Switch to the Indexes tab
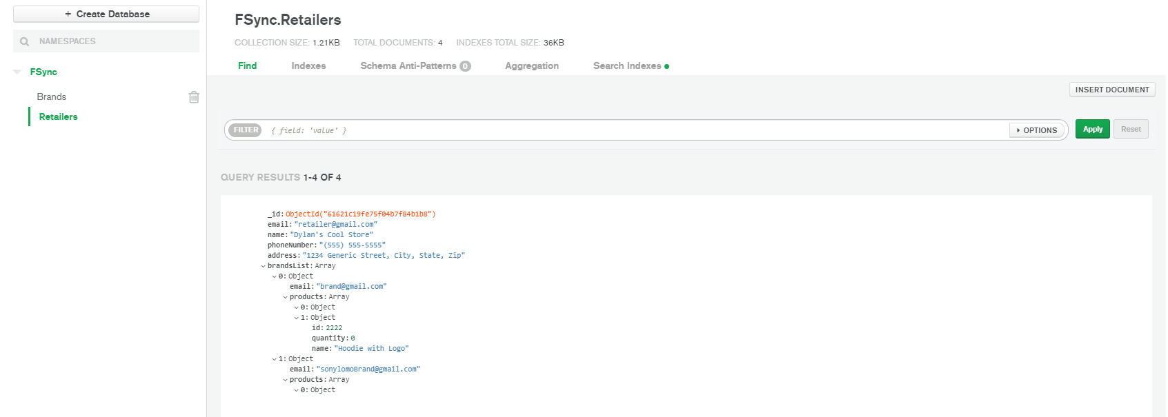Screen dimensions: 1168x417 308,66
